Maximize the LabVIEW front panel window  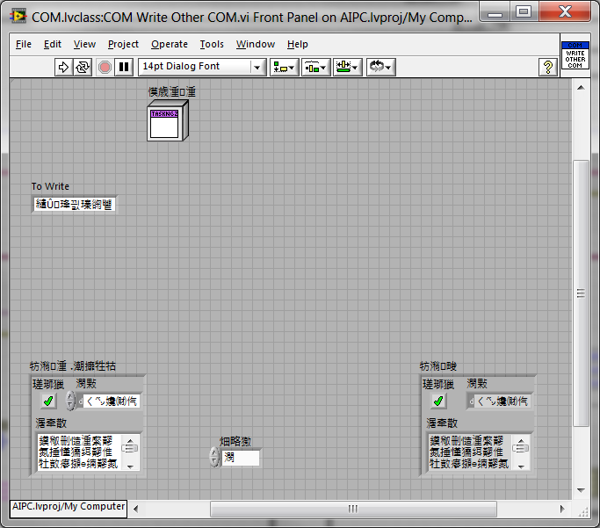(524, 12)
